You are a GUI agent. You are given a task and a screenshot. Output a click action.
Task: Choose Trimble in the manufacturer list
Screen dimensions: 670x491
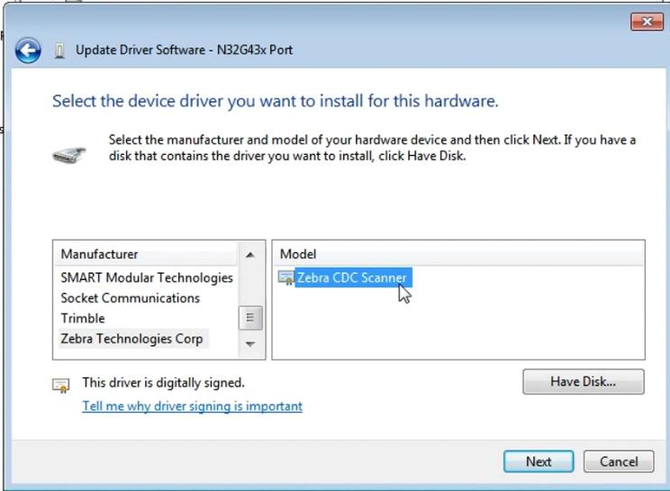(x=83, y=318)
